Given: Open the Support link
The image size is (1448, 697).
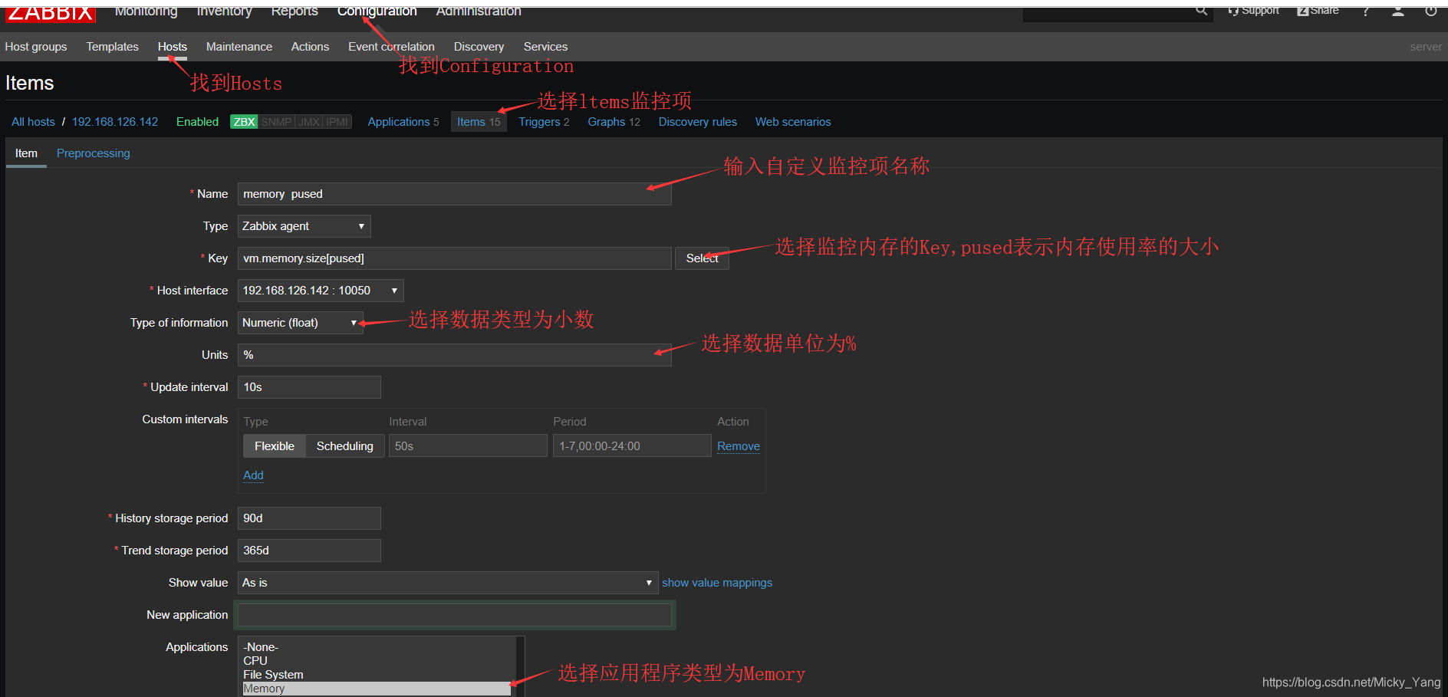Looking at the screenshot, I should coord(1253,11).
